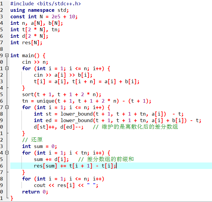Fold the prefix-sum for loop block
This screenshot has height=202, width=212.
tap(7, 153)
